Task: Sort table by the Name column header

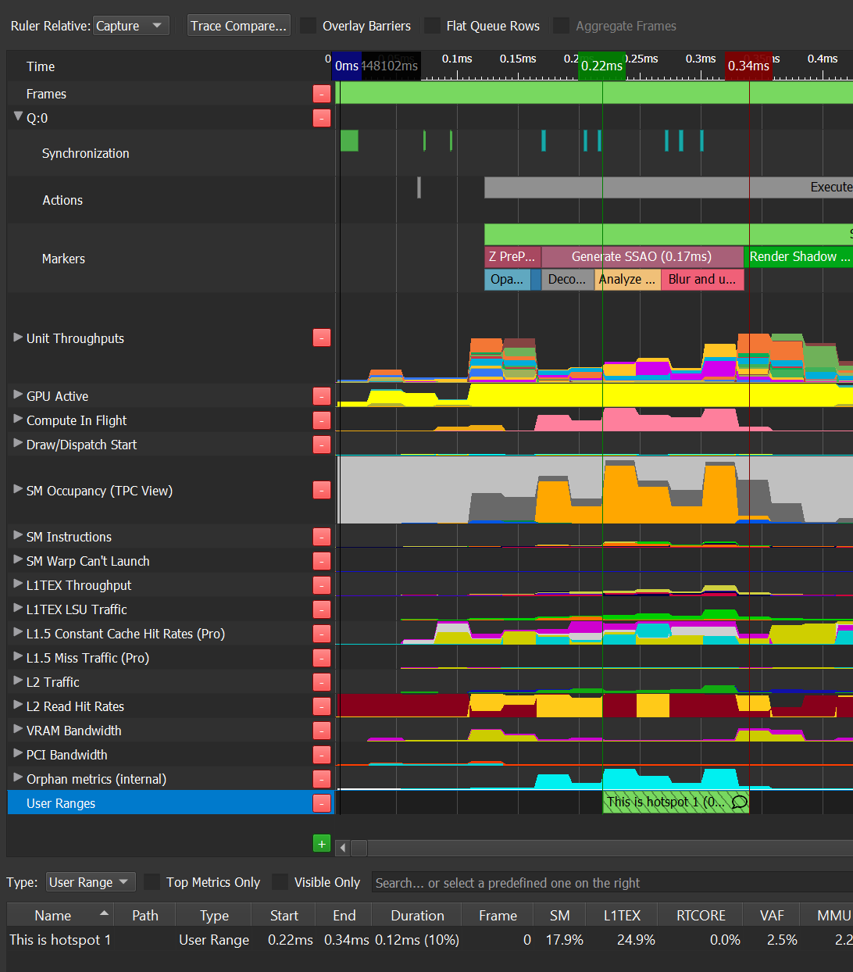Action: tap(53, 916)
